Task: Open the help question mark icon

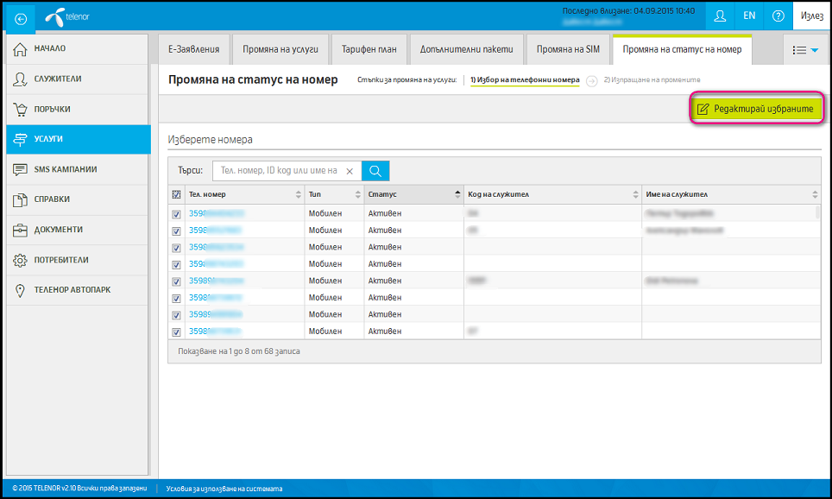Action: [778, 16]
